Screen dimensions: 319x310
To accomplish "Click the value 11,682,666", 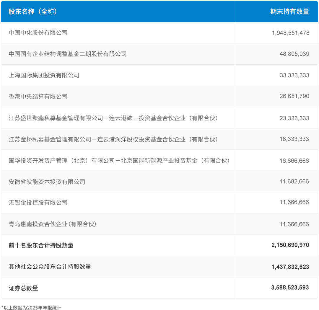I will click(x=294, y=182).
